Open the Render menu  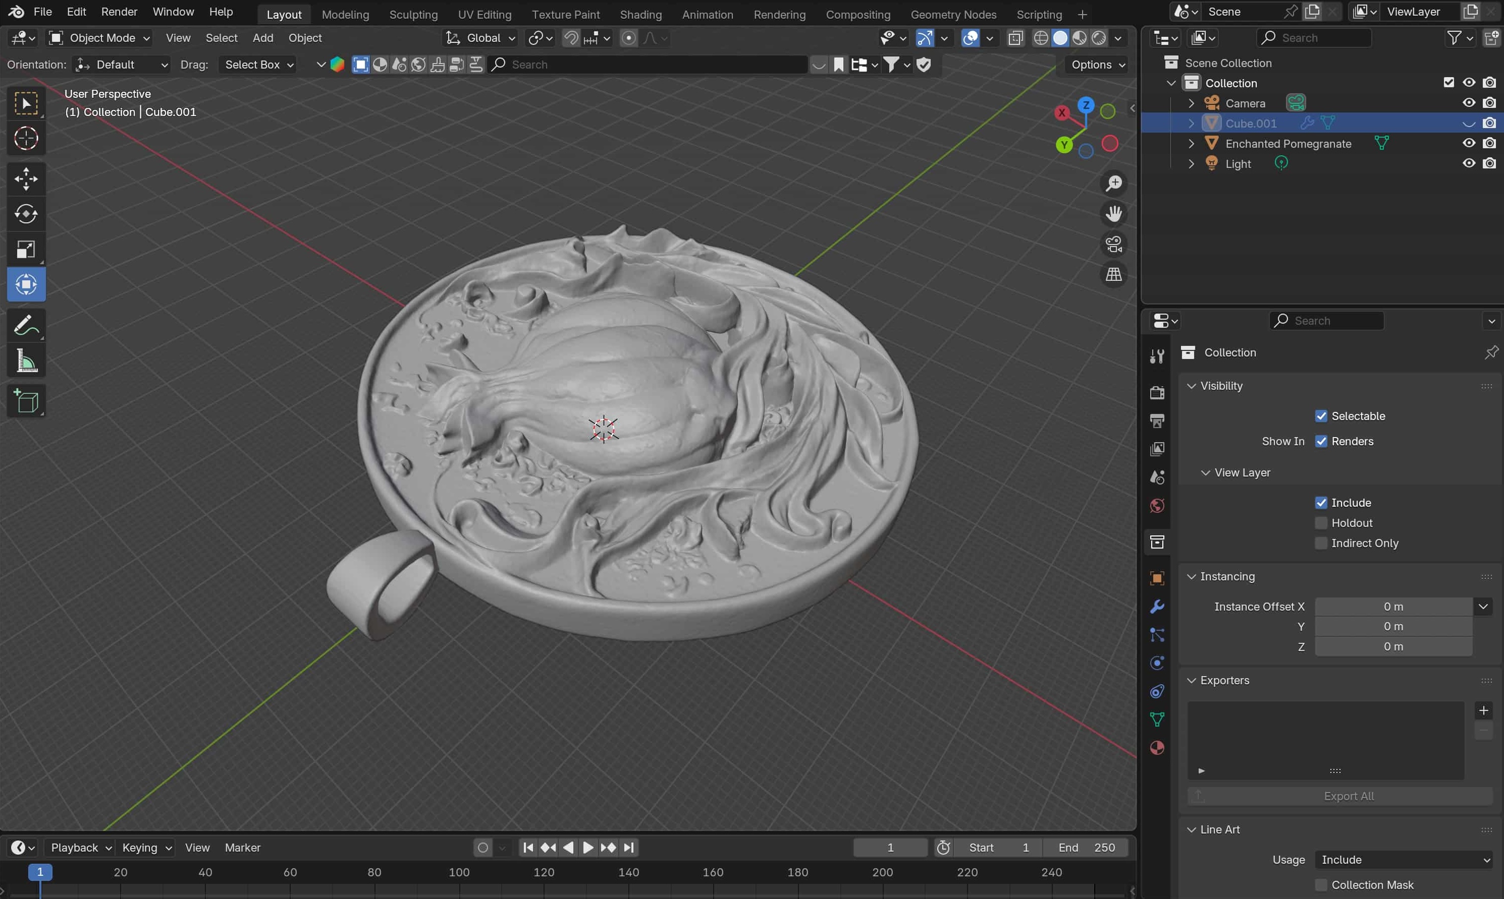[119, 12]
